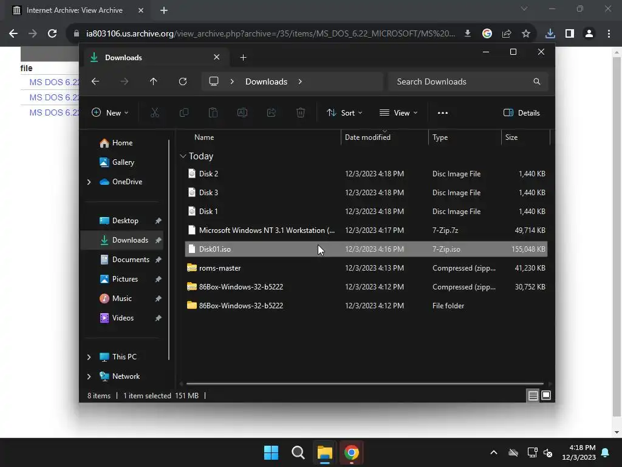Click the Paste clipboard icon in toolbar
The height and width of the screenshot is (467, 622).
tap(213, 112)
